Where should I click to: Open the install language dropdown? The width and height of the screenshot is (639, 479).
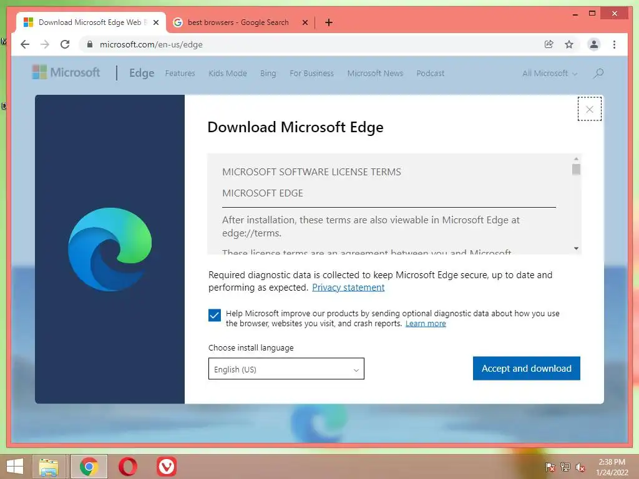[286, 369]
